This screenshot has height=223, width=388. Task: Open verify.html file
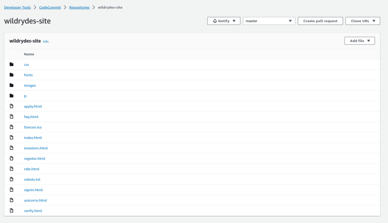(x=33, y=211)
